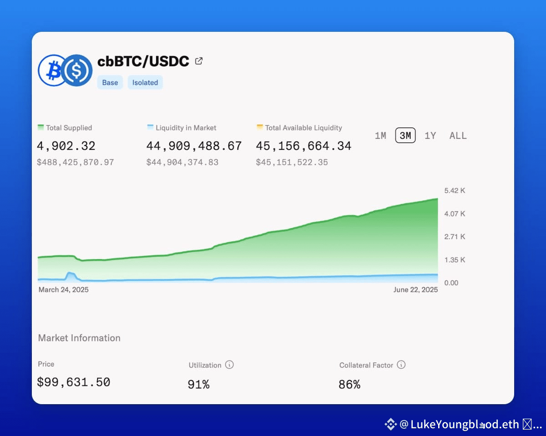The width and height of the screenshot is (546, 436).
Task: Click the Liquidity in Market label
Action: point(186,128)
